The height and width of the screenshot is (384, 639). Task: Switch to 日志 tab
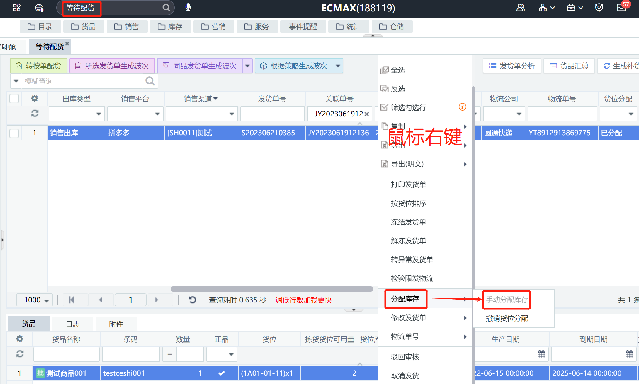pos(73,324)
